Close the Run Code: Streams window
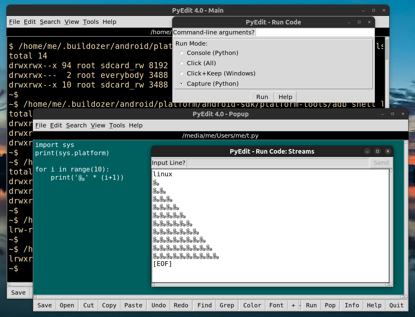The width and height of the screenshot is (415, 317). coord(388,151)
